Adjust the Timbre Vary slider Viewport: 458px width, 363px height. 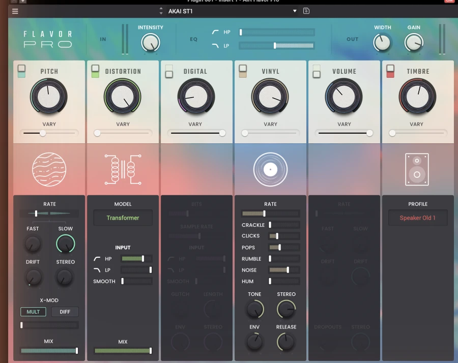click(x=418, y=133)
